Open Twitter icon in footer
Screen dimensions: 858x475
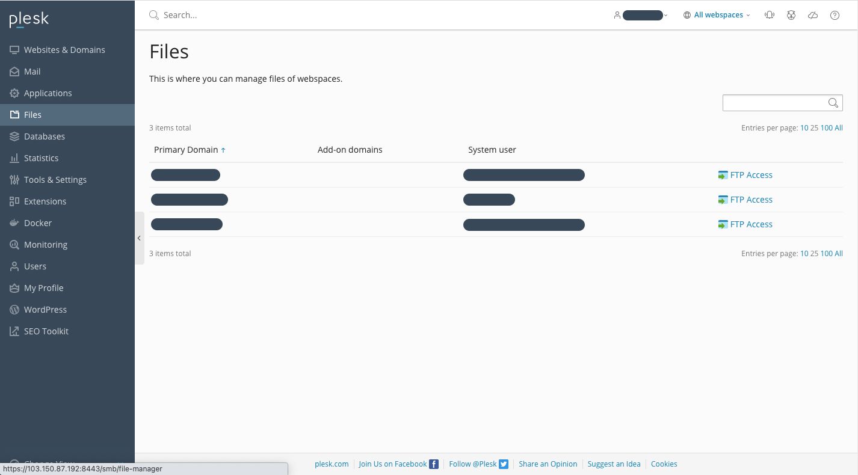point(504,464)
